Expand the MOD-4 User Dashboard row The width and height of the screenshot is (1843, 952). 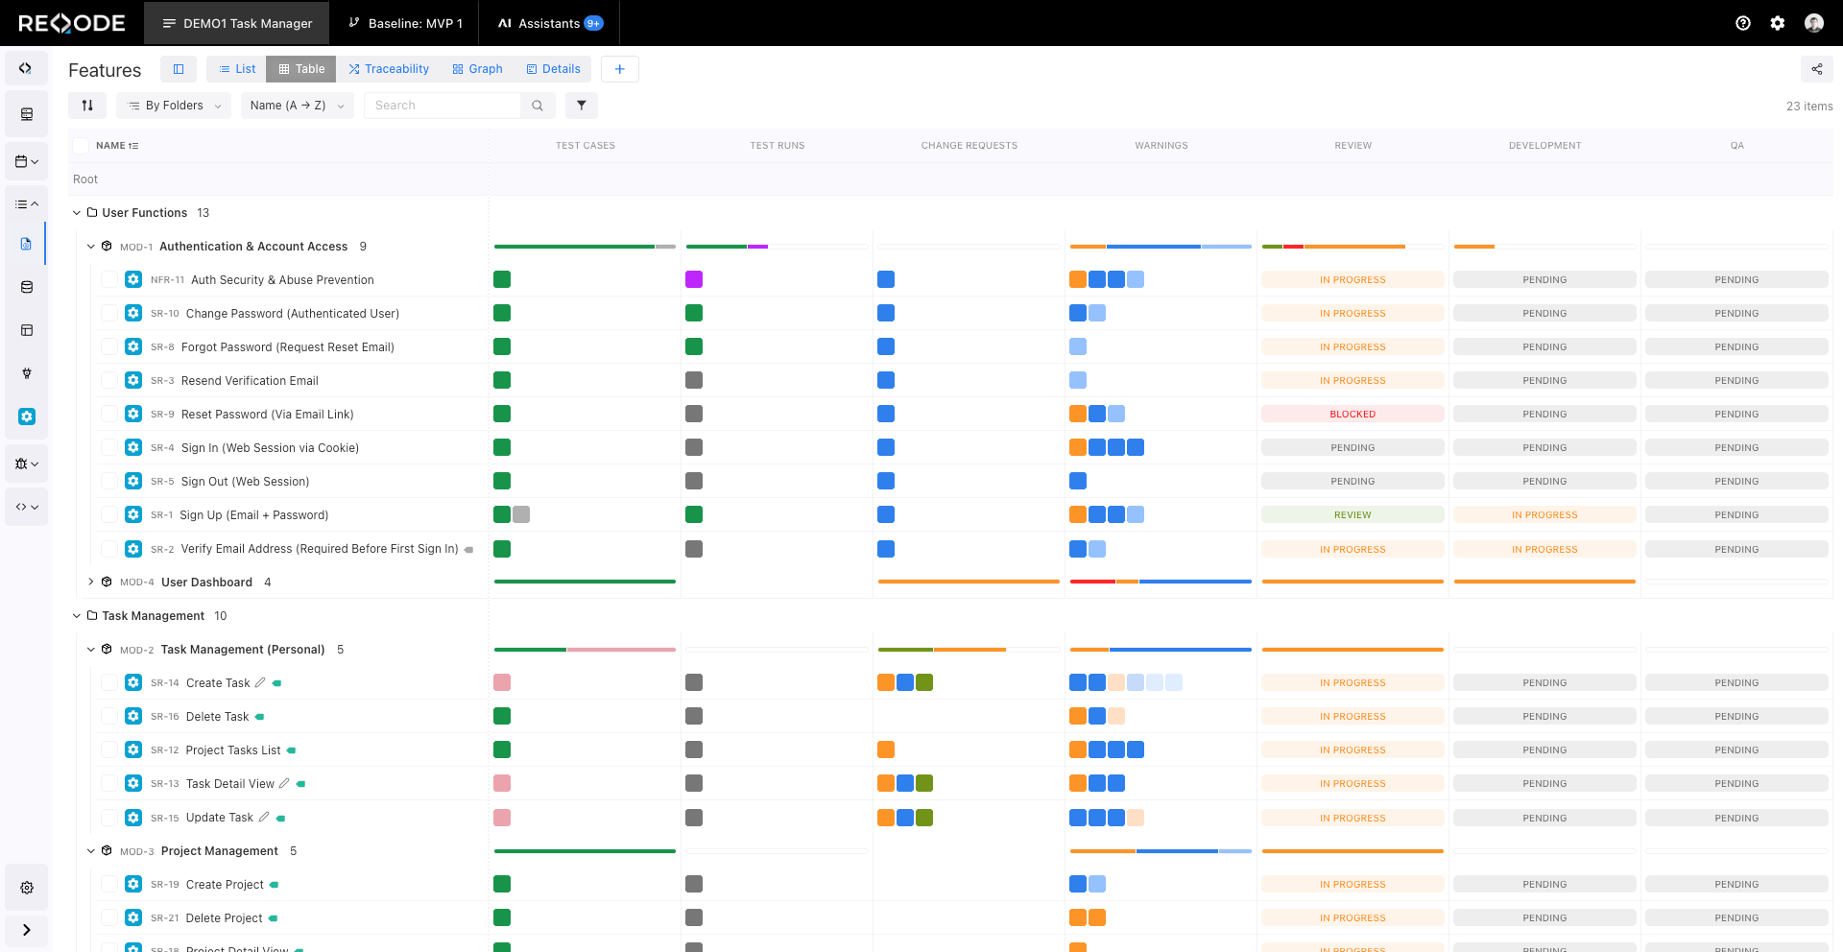click(x=91, y=582)
